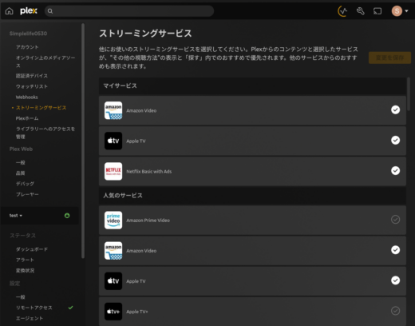
Task: Click the Plex logo
Action: point(29,11)
